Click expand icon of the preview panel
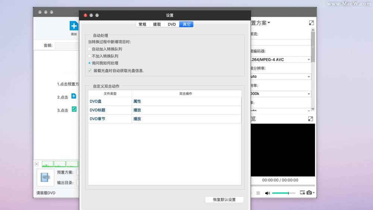373x210 pixels. (x=310, y=119)
